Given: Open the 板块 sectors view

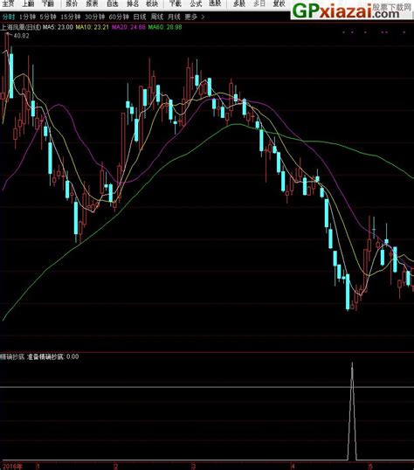Looking at the screenshot, I should click(152, 3).
